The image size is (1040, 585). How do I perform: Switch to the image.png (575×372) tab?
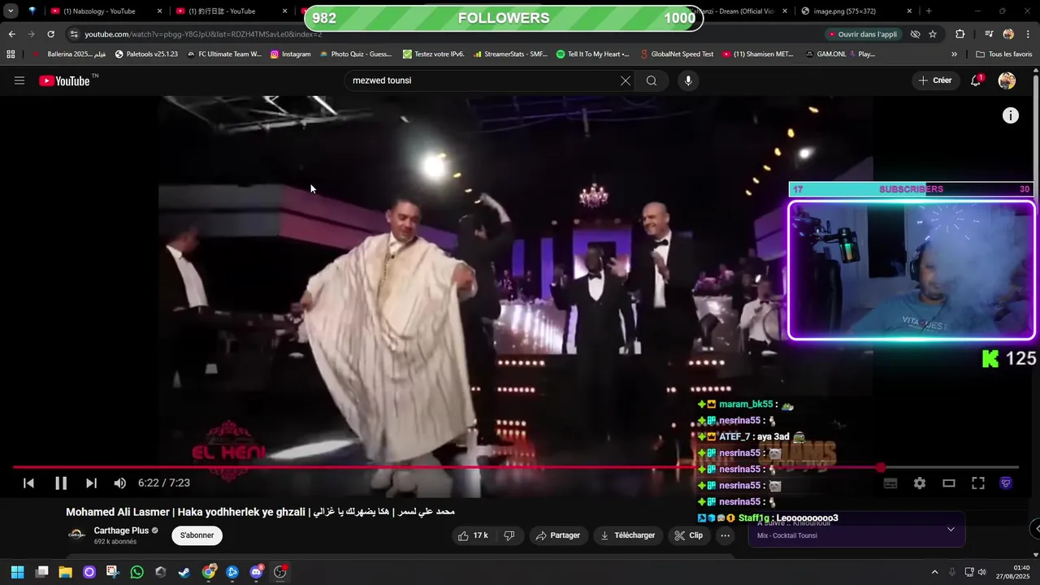coord(857,11)
